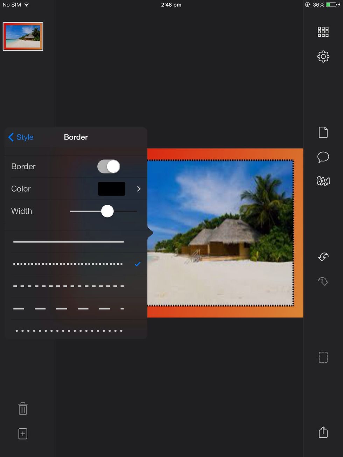Select the dashed border style
343x457 pixels.
pos(68,286)
